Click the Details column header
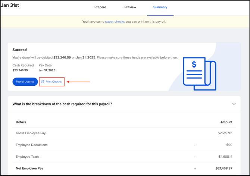The image size is (250, 176). [x=21, y=122]
